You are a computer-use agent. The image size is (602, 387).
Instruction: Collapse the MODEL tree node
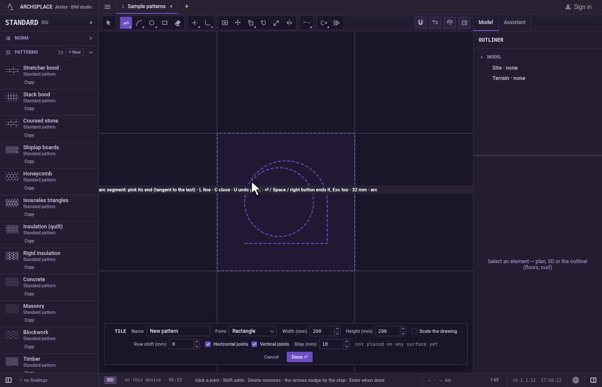482,57
